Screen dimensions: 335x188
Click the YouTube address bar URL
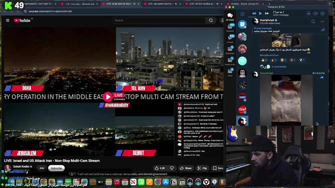coord(50,11)
